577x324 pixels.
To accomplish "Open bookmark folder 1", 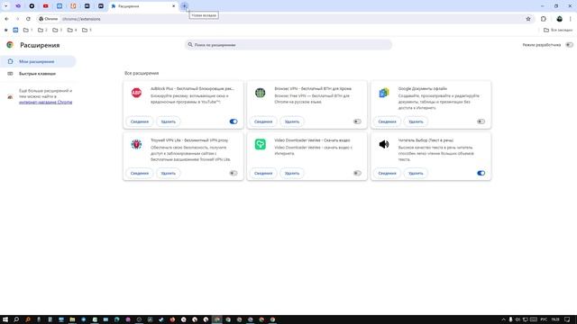I will tap(28, 30).
